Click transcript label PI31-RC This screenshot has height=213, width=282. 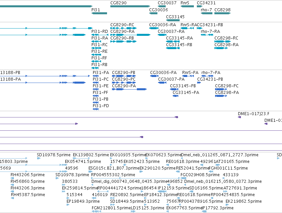point(99,45)
